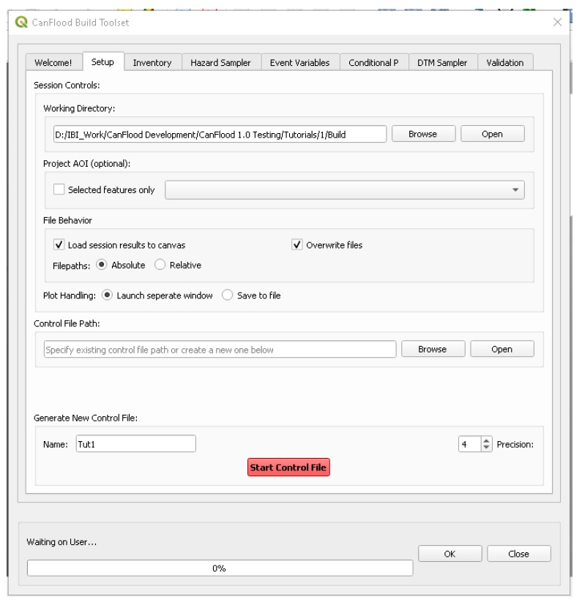
Task: Click the 0% progress bar
Action: pos(220,568)
